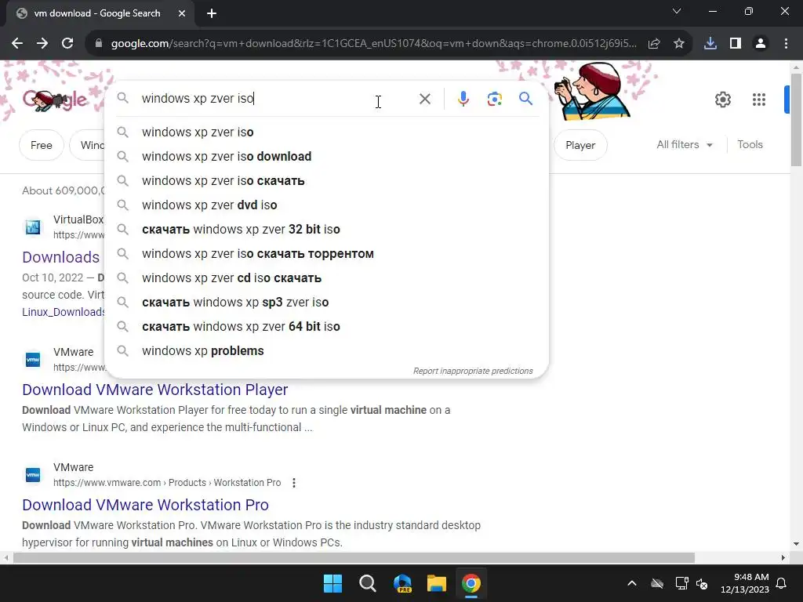Open Chrome downloads icon
Screen dimensions: 803x602
(710, 44)
